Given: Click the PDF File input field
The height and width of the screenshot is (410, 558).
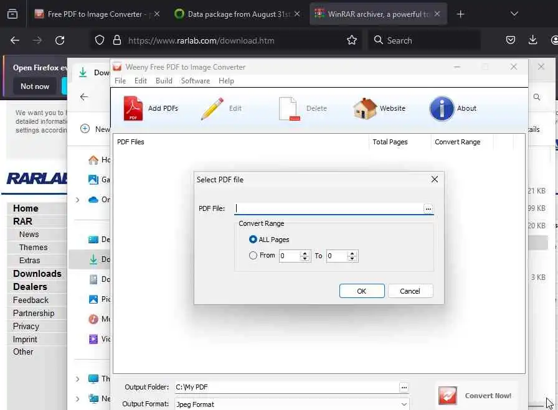Looking at the screenshot, I should pyautogui.click(x=328, y=209).
